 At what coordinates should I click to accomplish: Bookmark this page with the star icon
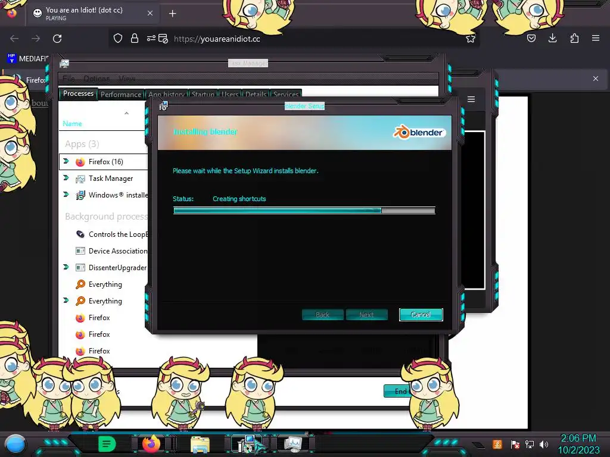(x=471, y=39)
